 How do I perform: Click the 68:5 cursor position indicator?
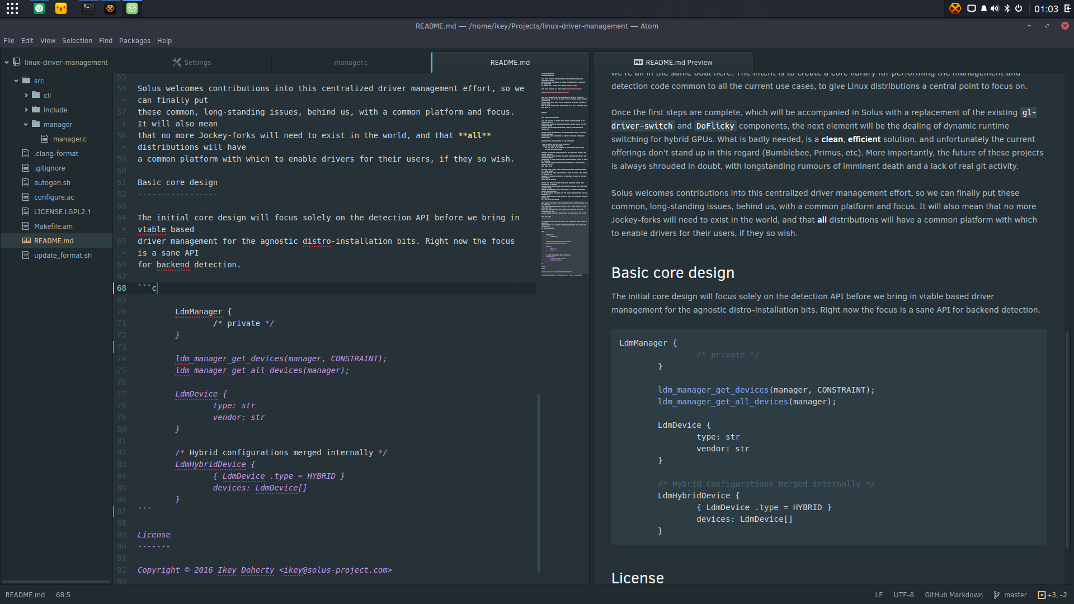pyautogui.click(x=63, y=595)
